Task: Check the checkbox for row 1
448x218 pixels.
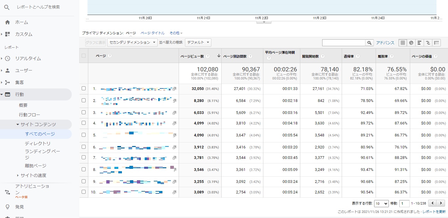Action: click(83, 88)
